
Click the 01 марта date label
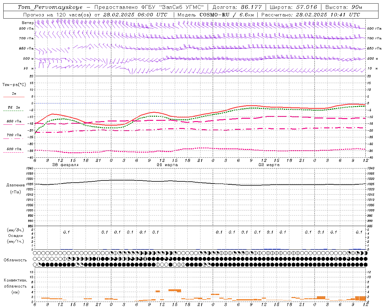(167, 165)
